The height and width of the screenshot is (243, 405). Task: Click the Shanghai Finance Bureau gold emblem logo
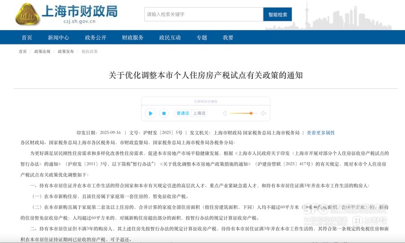coord(27,14)
